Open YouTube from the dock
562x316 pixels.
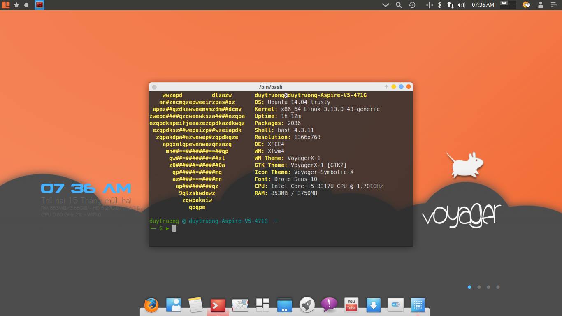pos(351,305)
